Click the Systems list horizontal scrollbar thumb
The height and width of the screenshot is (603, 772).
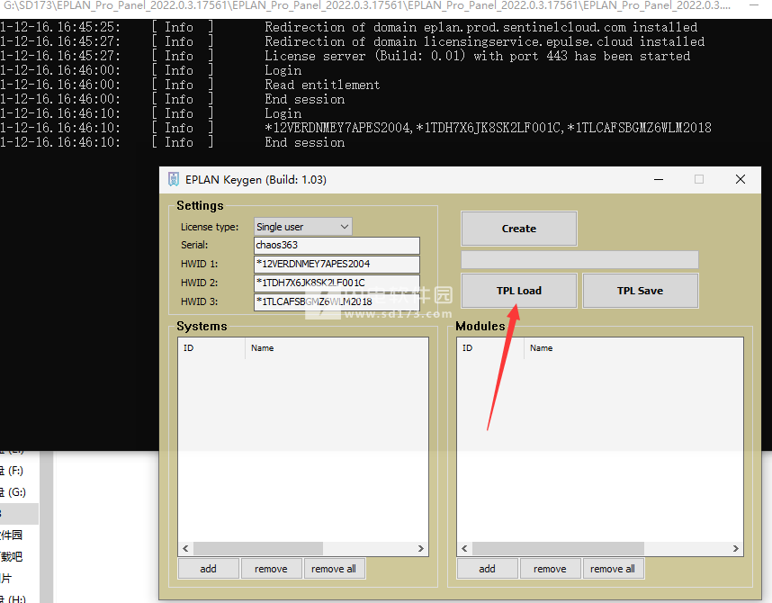[258, 548]
